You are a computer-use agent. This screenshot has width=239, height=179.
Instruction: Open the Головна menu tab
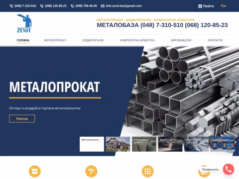(23, 40)
